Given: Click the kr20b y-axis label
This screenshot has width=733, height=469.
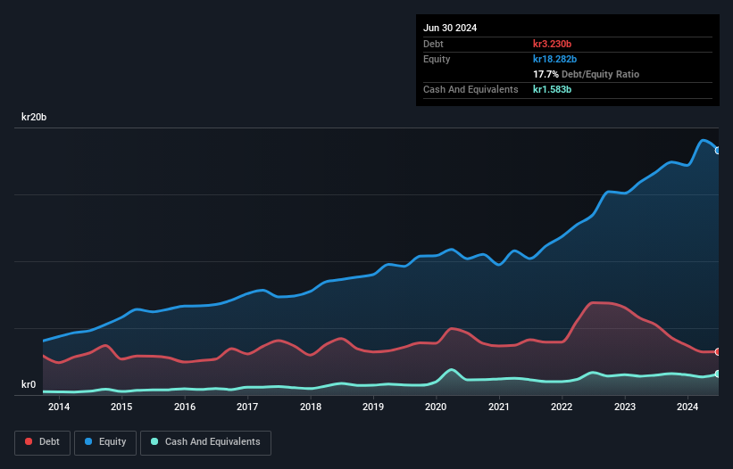Looking at the screenshot, I should click(34, 117).
